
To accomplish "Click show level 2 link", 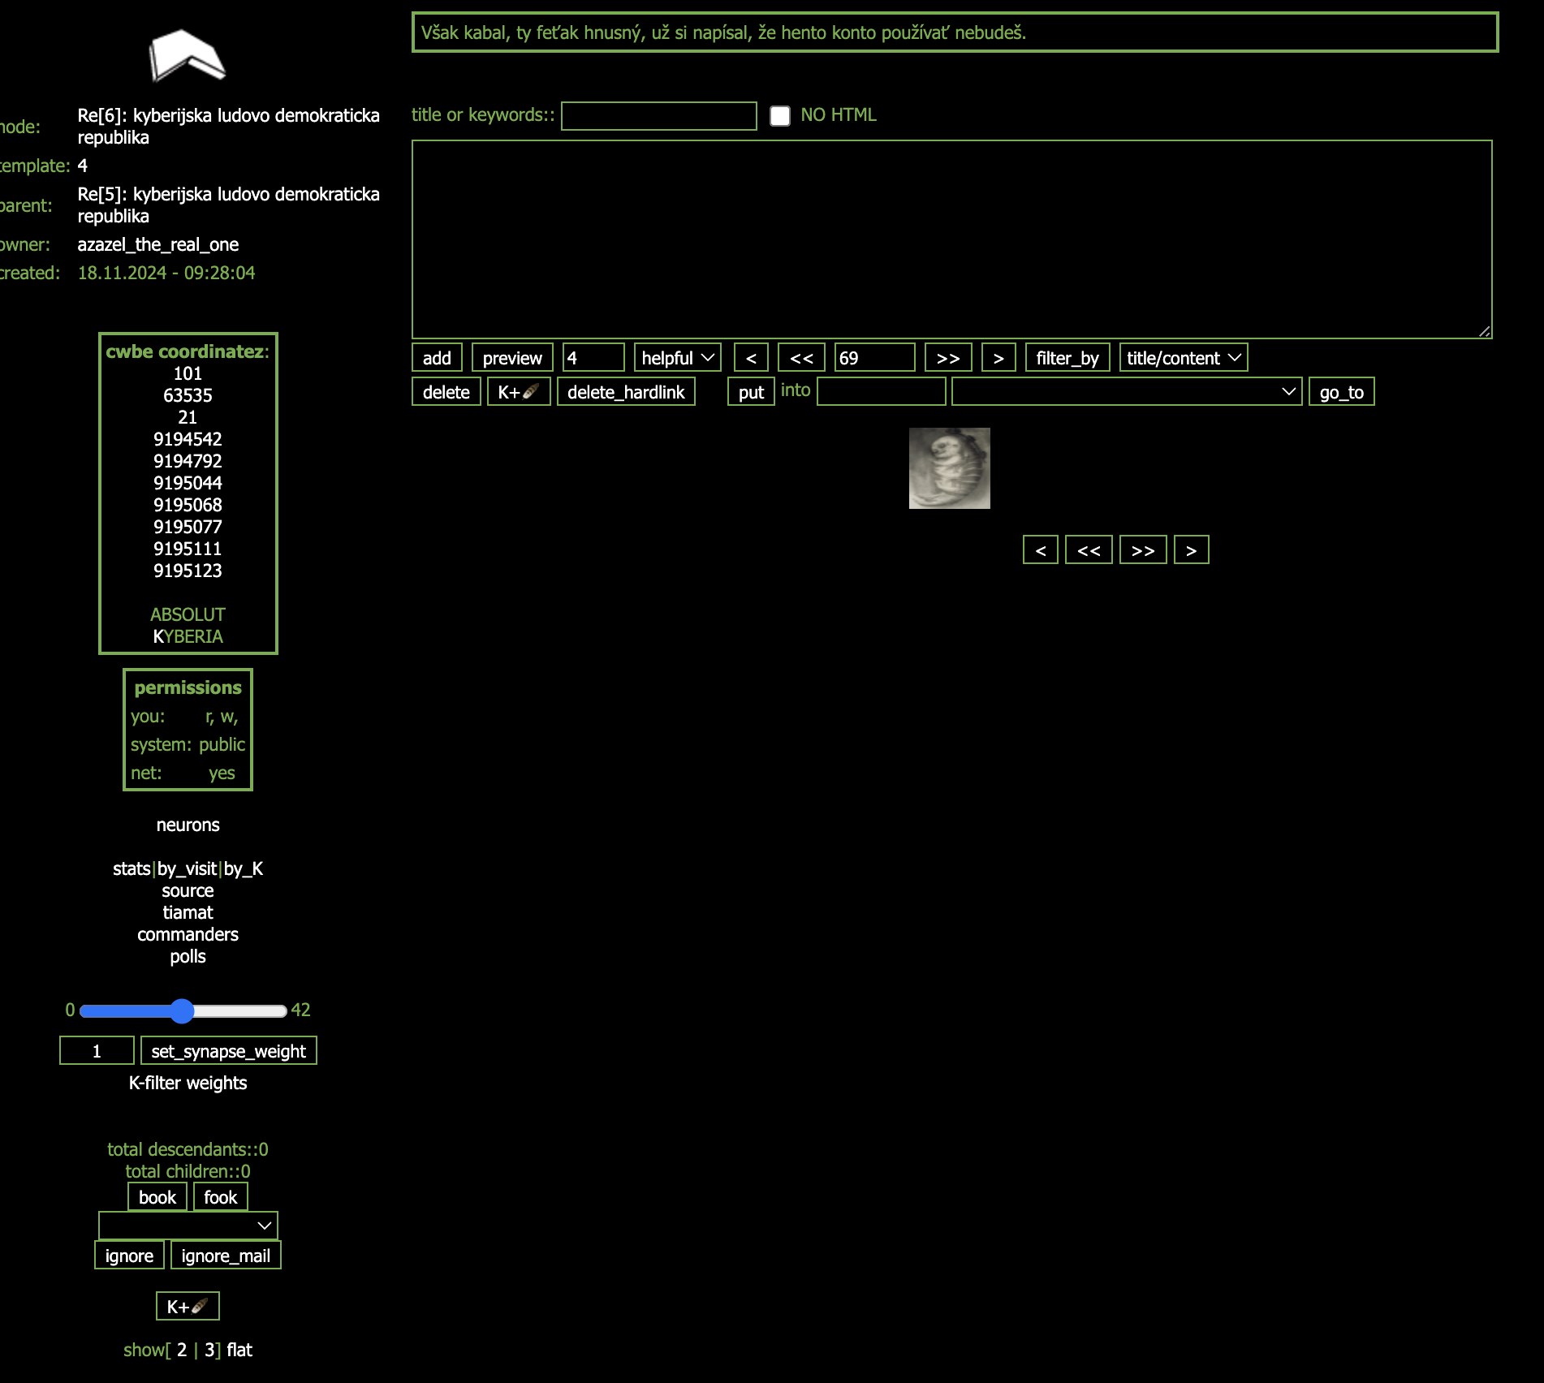I will coord(182,1350).
